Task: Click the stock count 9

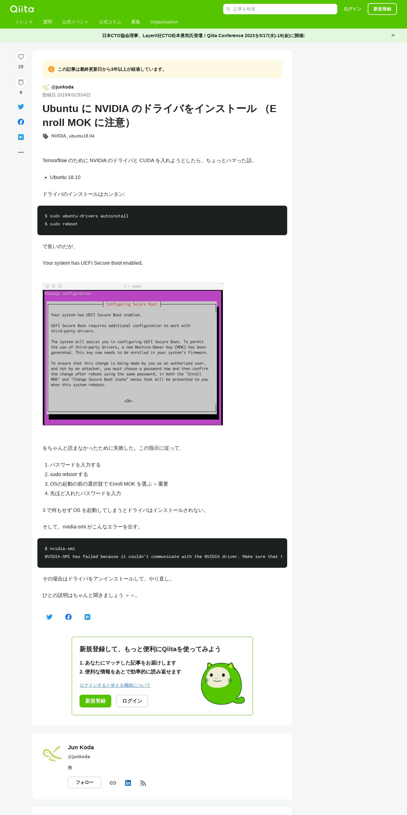Action: (21, 92)
